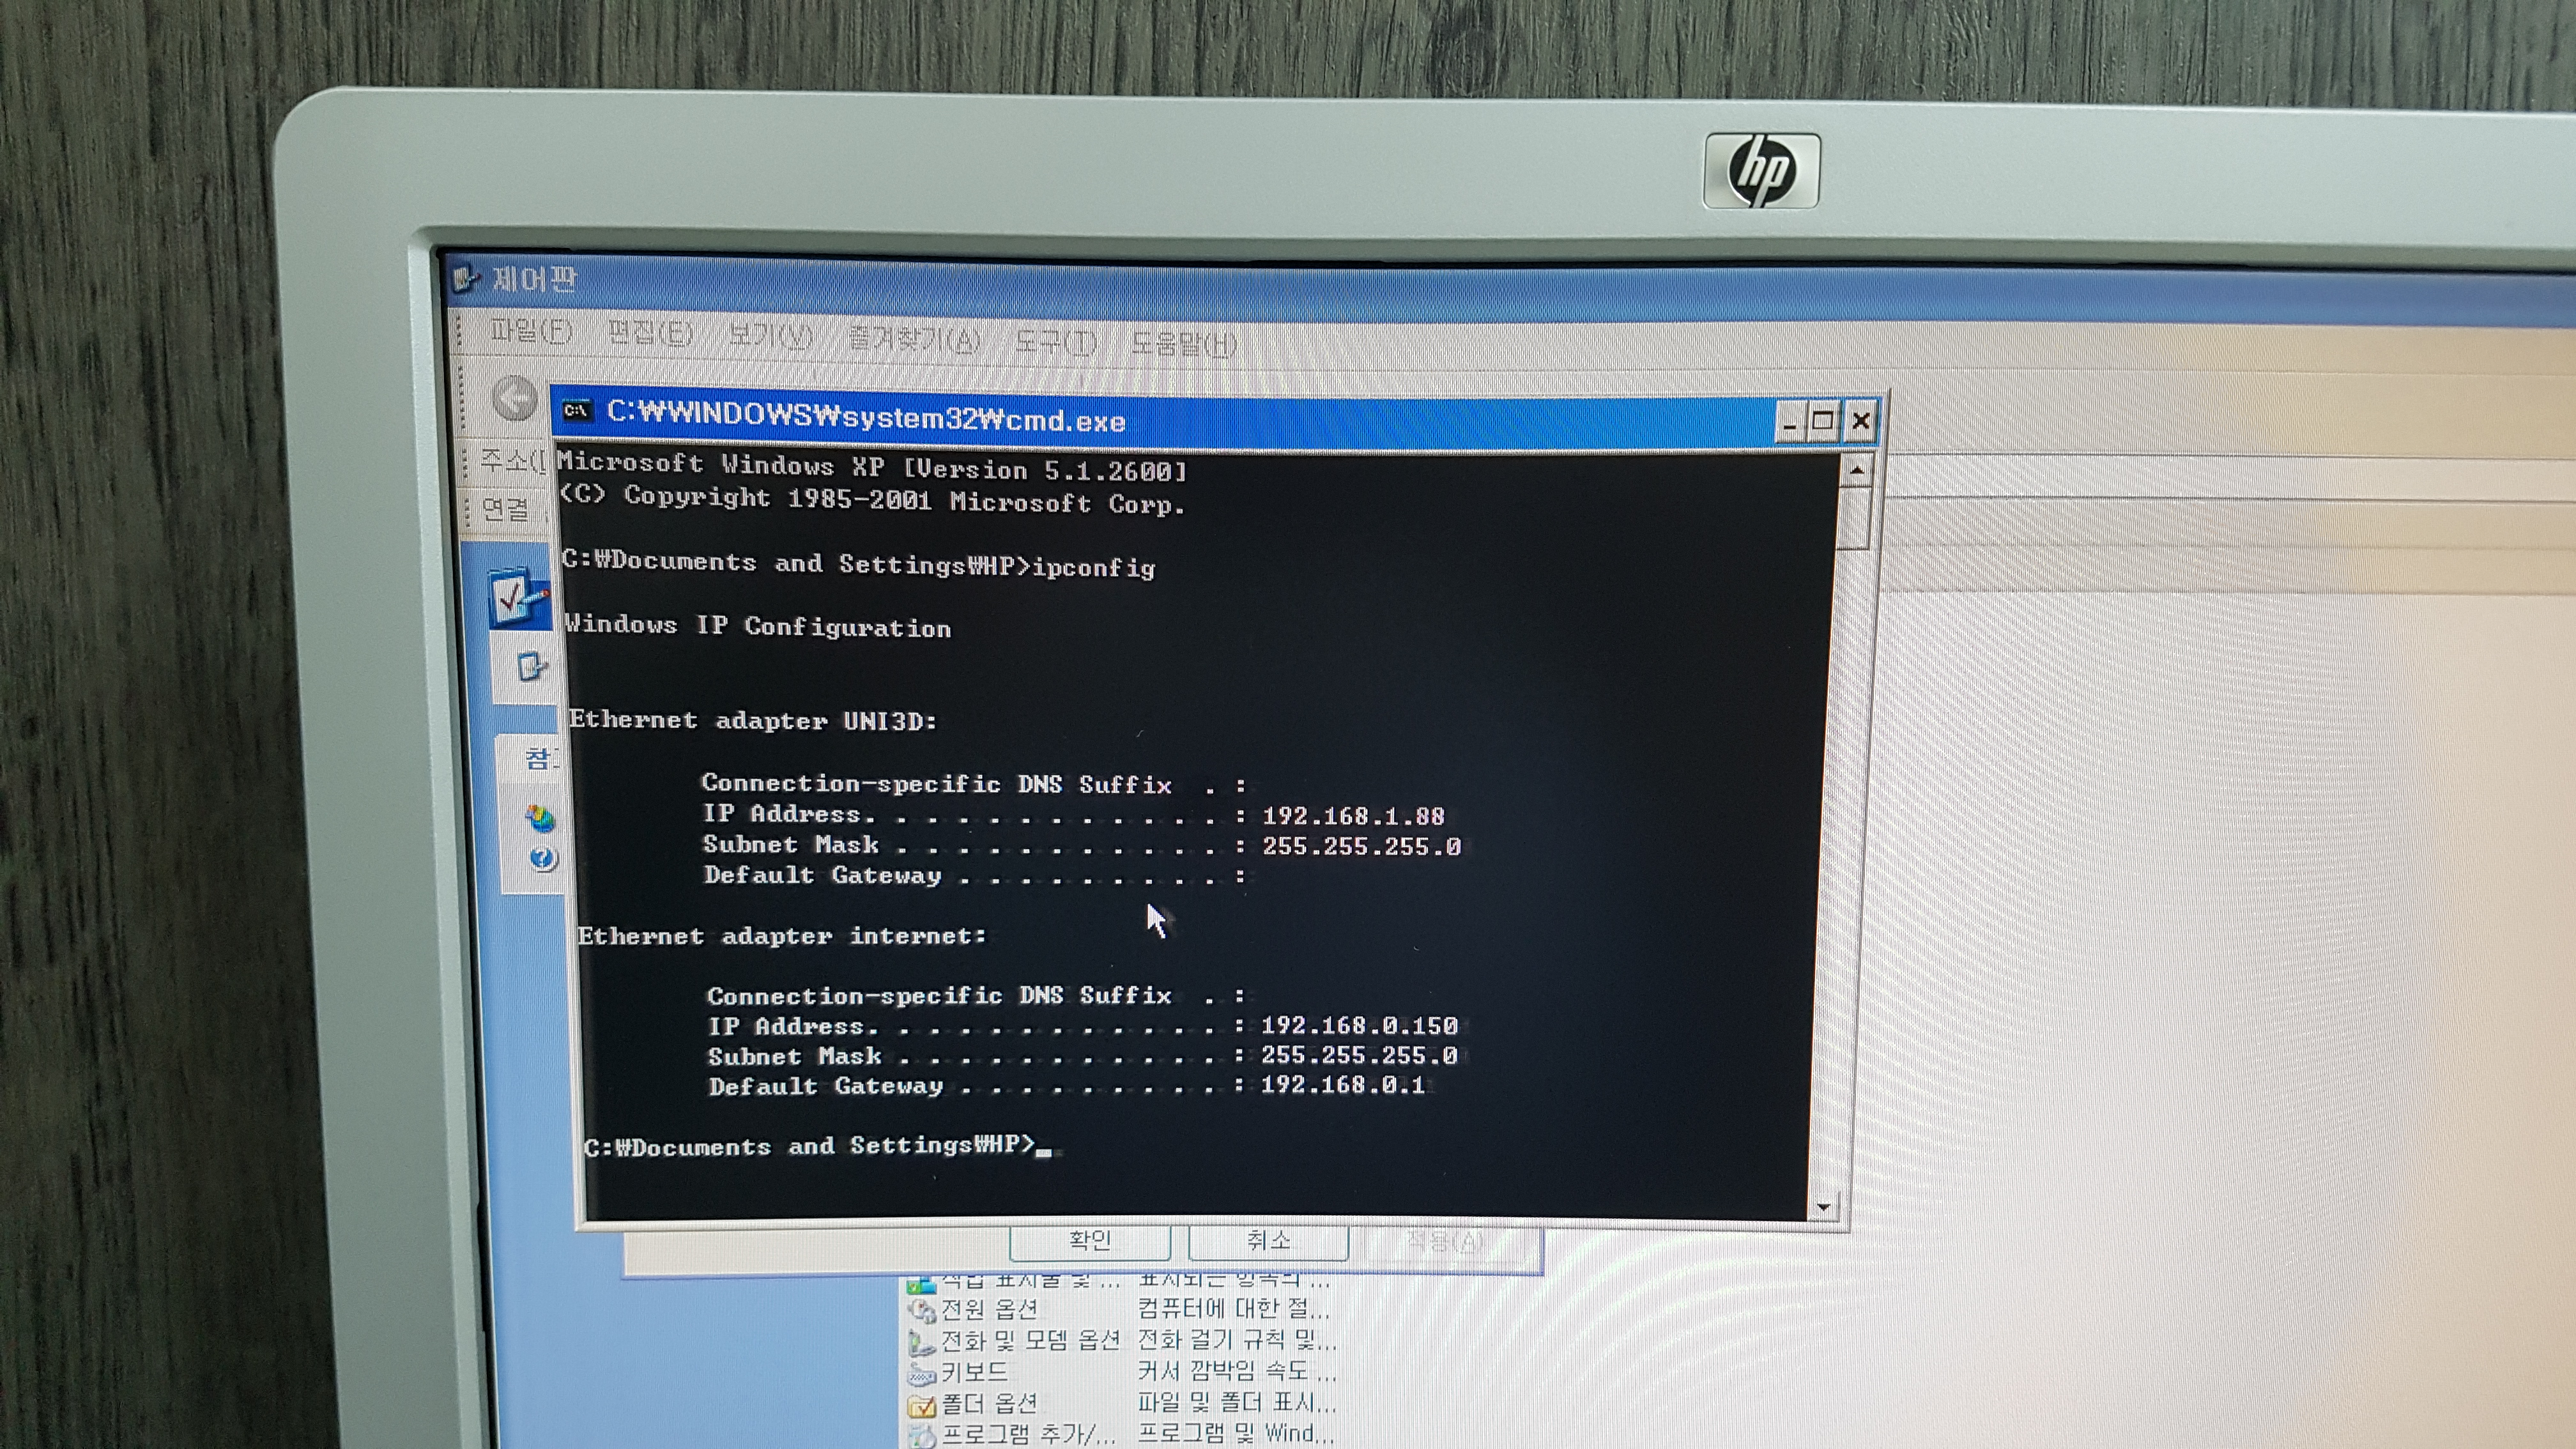Open the 전화 및 모뎀 옵션 icon

coord(921,1341)
